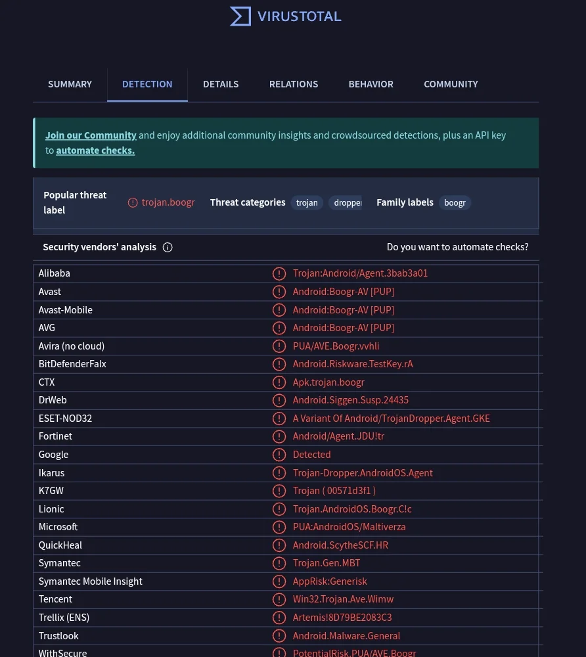Click Android.Malware.General detection name
This screenshot has width=586, height=657.
(x=346, y=635)
